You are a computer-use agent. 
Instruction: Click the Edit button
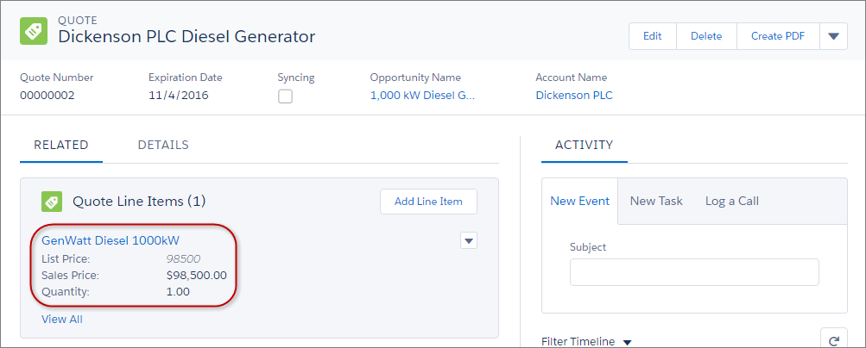pyautogui.click(x=652, y=36)
